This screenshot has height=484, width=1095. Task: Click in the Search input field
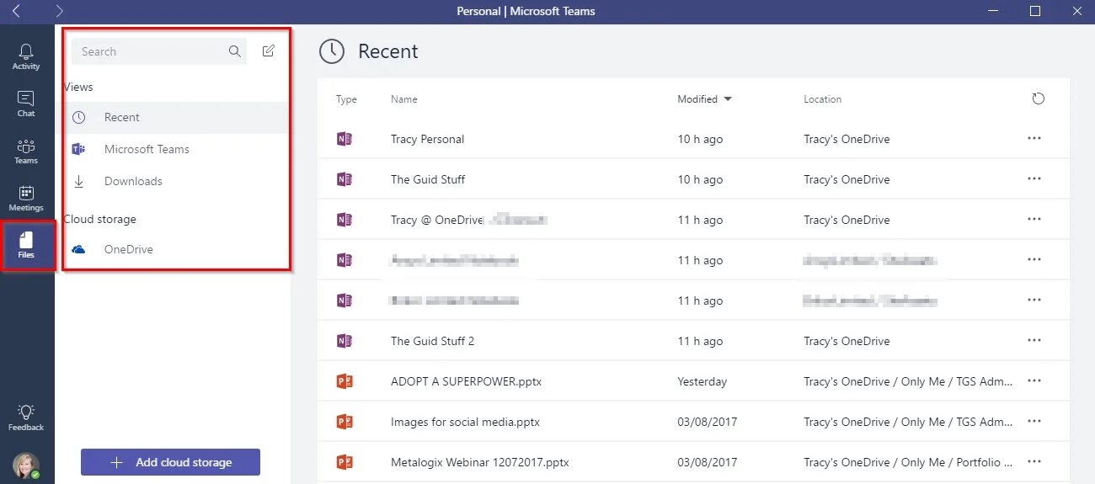point(149,51)
